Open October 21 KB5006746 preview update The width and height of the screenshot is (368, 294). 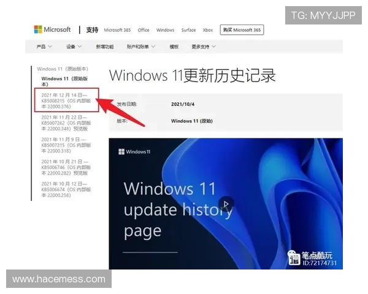pyautogui.click(x=66, y=167)
